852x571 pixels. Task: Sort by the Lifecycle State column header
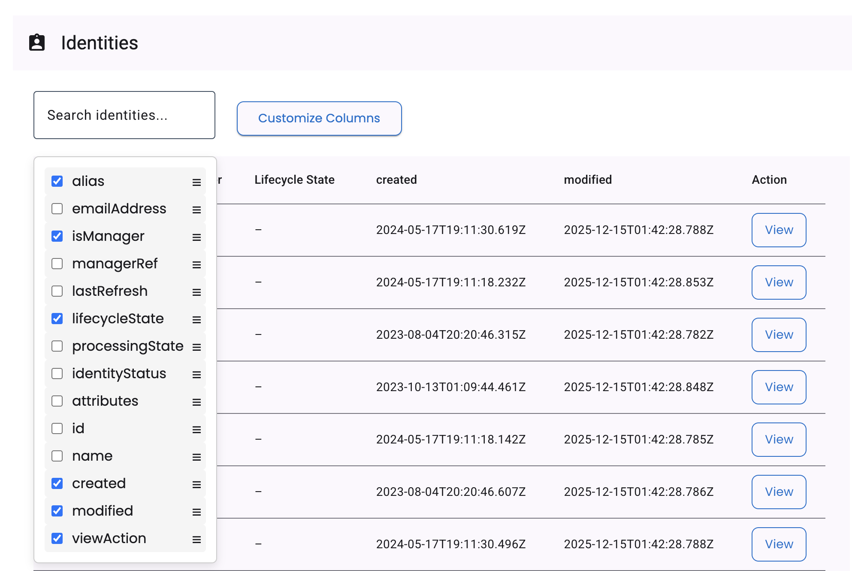coord(294,179)
